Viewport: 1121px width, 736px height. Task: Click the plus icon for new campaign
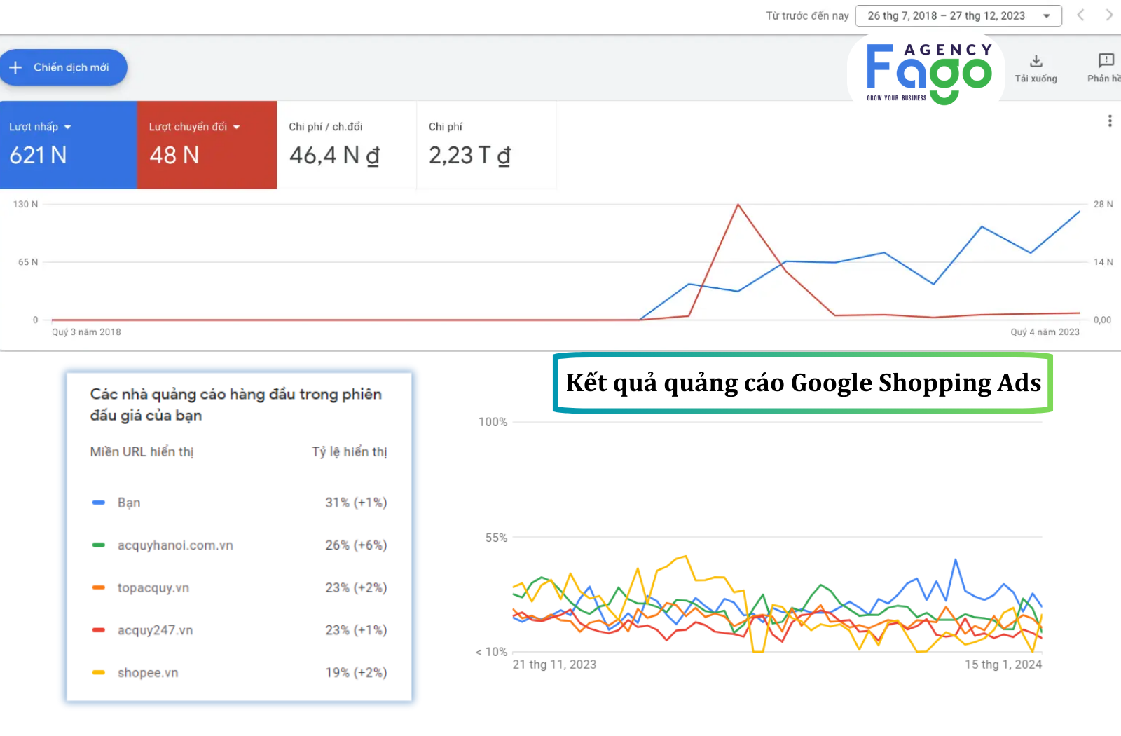click(x=16, y=67)
